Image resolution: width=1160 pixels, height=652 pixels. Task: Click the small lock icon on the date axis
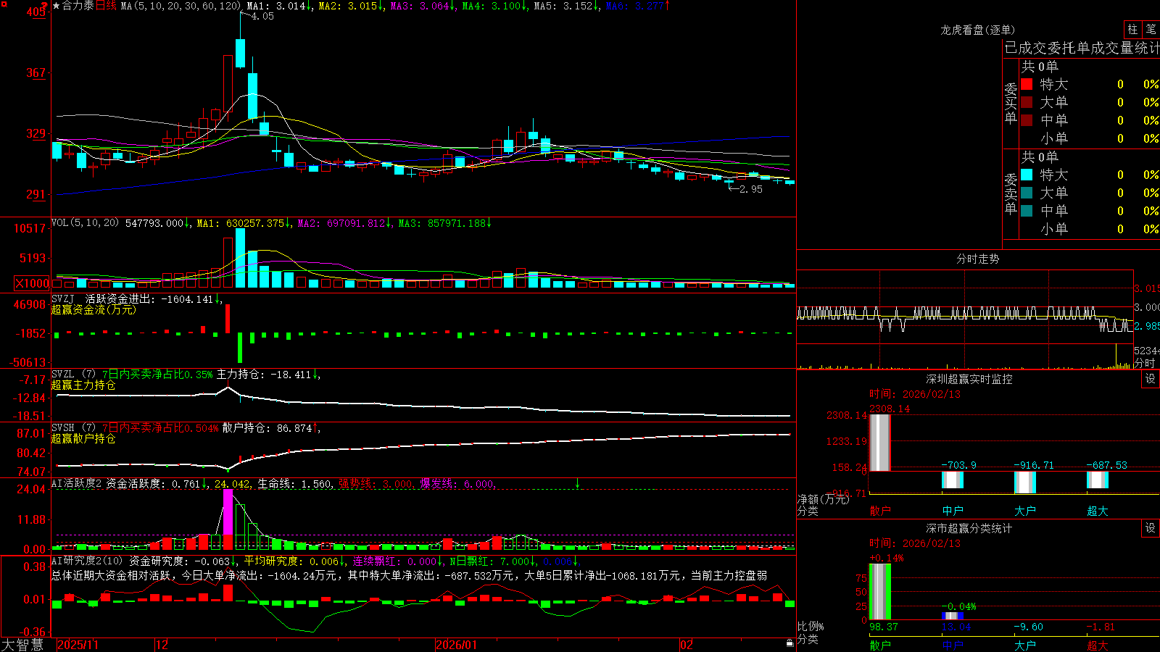790,643
